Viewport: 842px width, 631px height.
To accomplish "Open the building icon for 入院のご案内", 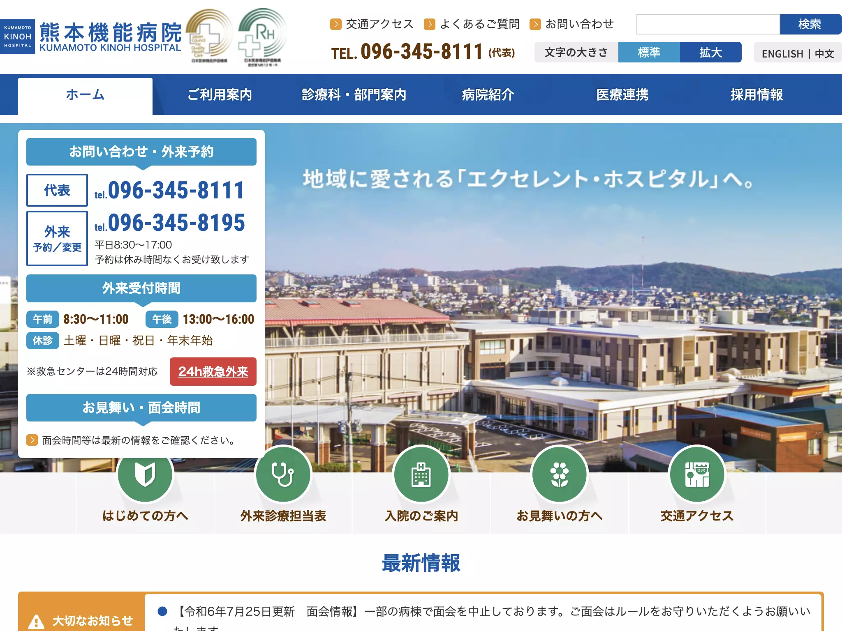I will tap(421, 474).
